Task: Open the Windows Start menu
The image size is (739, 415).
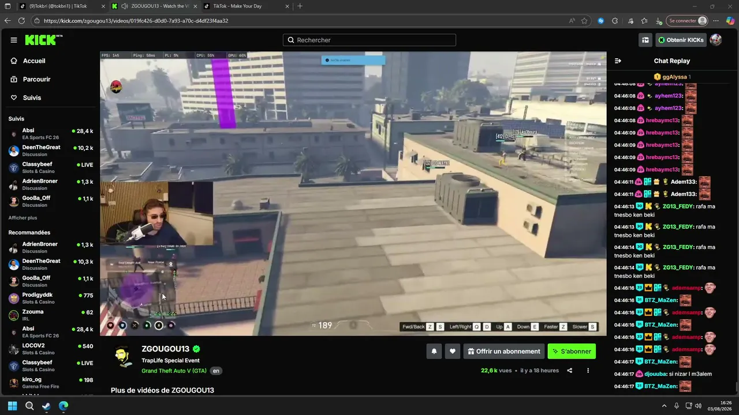Action: click(x=12, y=406)
